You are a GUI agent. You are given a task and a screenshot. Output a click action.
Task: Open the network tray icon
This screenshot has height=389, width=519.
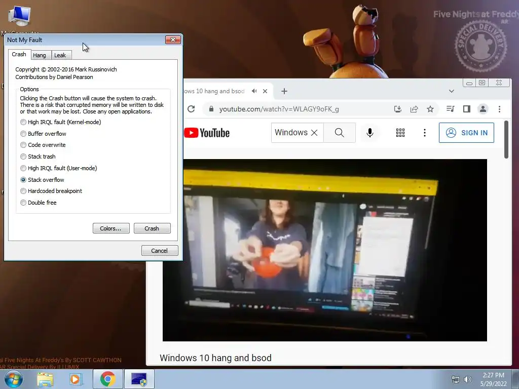click(456, 379)
